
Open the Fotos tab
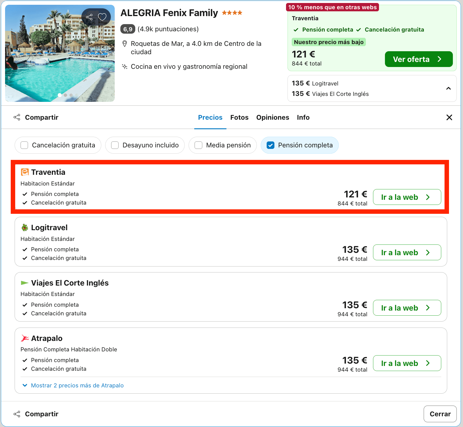(239, 117)
